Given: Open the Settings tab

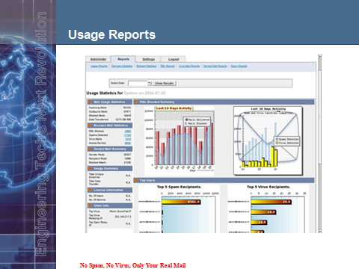Looking at the screenshot, I should click(x=148, y=59).
